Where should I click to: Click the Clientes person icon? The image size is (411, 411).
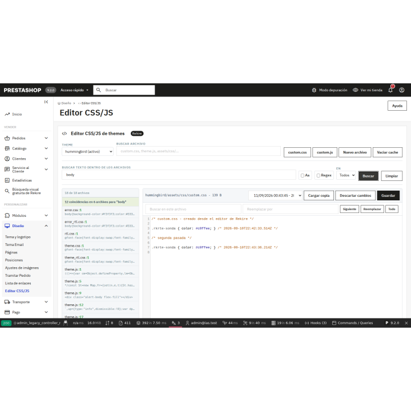click(x=7, y=159)
